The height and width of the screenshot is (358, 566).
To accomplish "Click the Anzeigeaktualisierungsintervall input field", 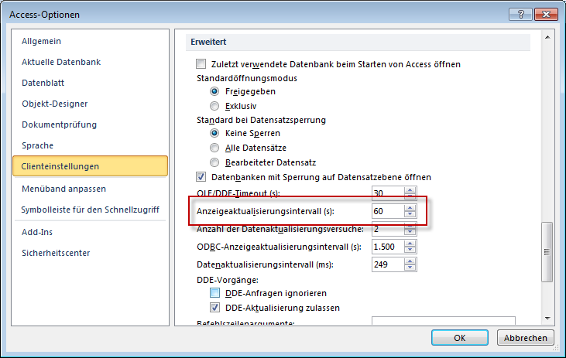I will (386, 211).
